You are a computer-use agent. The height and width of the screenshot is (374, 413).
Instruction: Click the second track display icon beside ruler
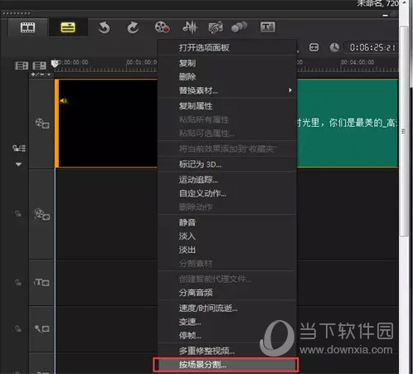[x=40, y=66]
